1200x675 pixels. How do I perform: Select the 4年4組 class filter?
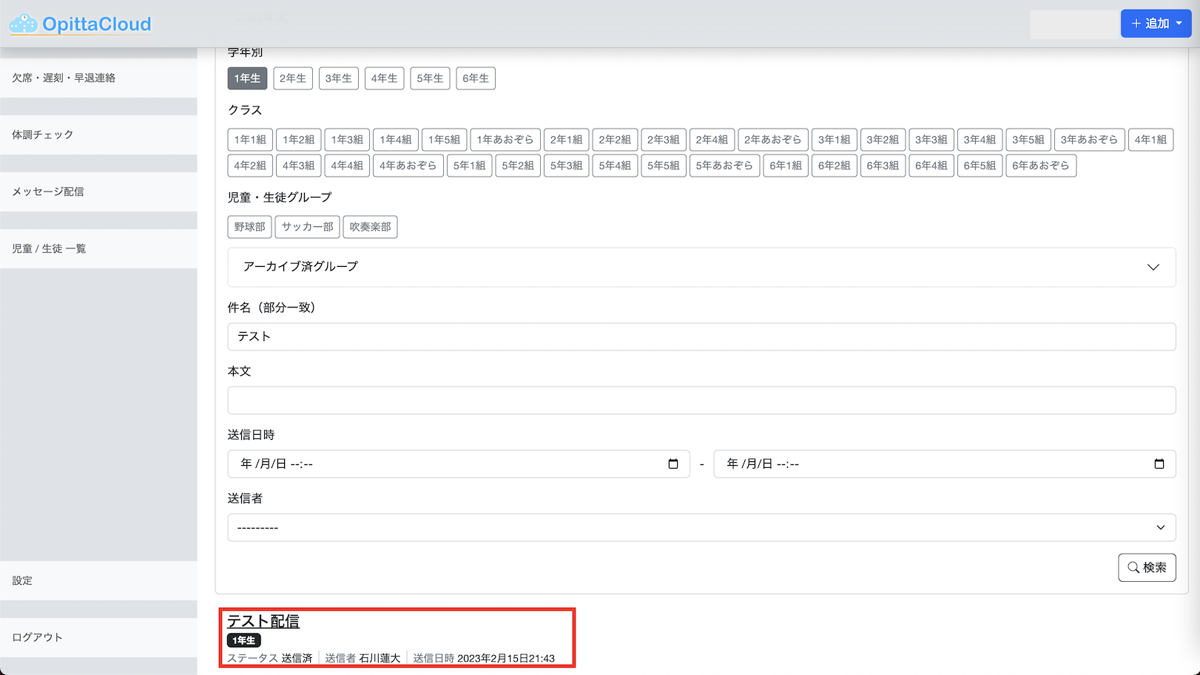pos(347,166)
